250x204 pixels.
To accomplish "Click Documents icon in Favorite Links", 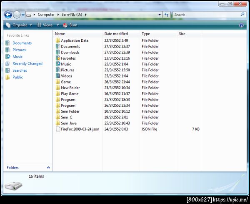I will tap(7, 43).
